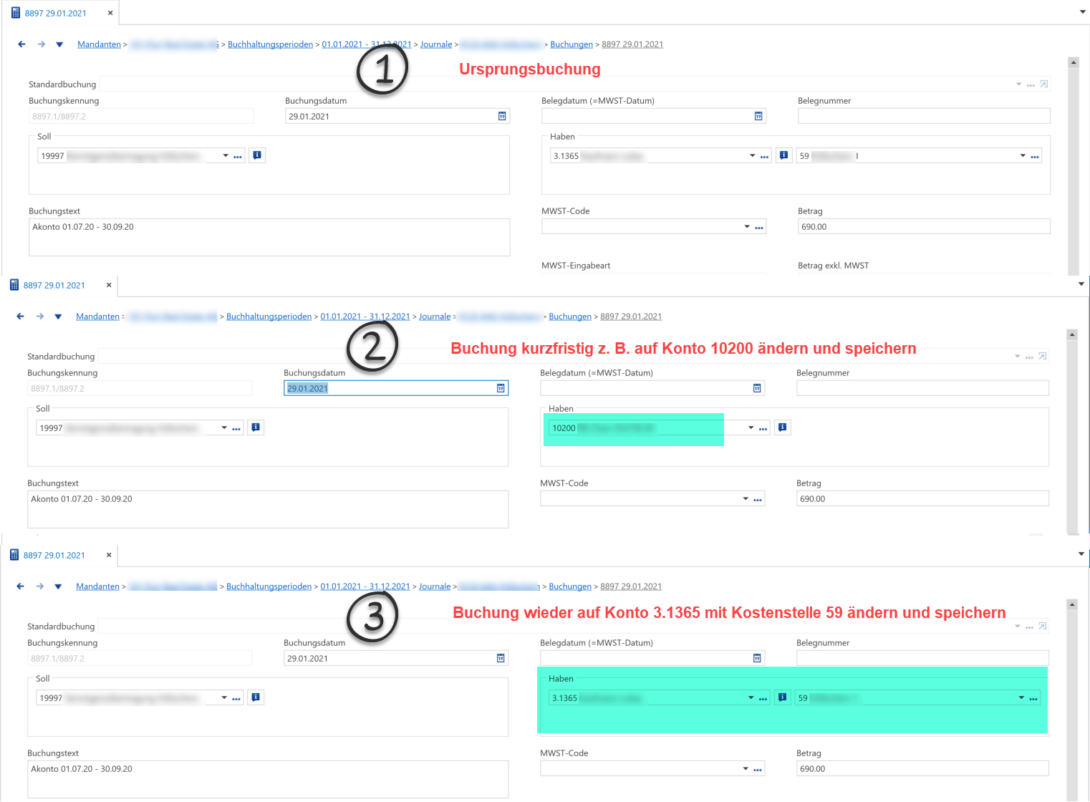This screenshot has width=1090, height=802.
Task: Expand MWST-Code dropdown in step 2 screenshot
Action: [746, 498]
